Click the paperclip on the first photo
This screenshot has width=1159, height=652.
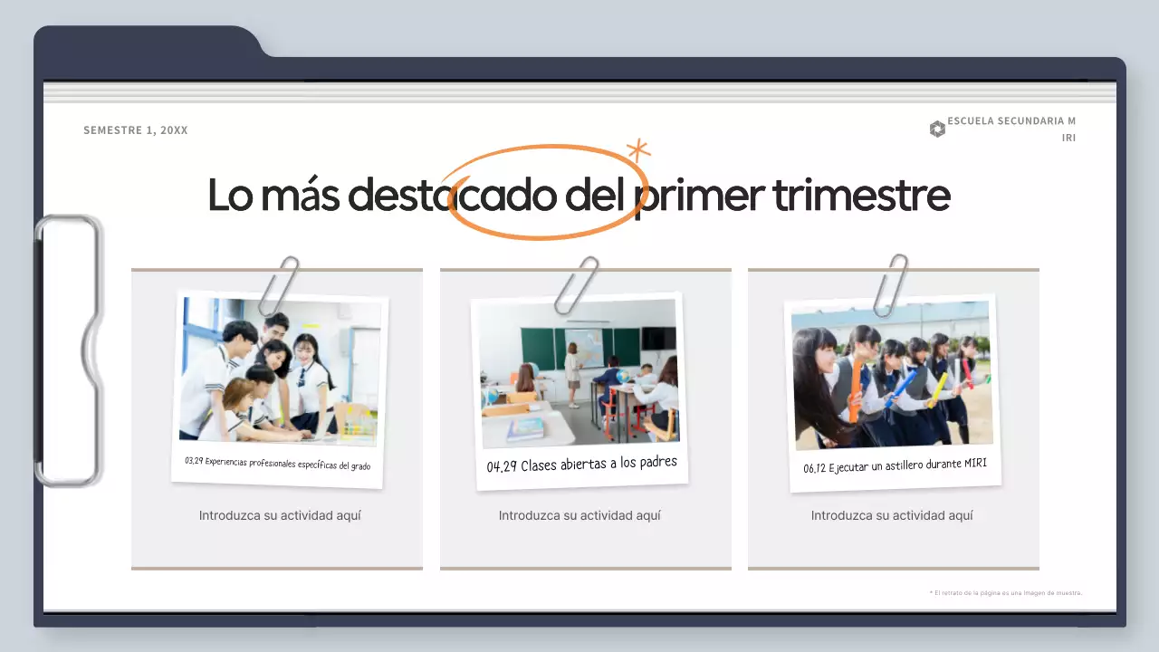coord(278,284)
